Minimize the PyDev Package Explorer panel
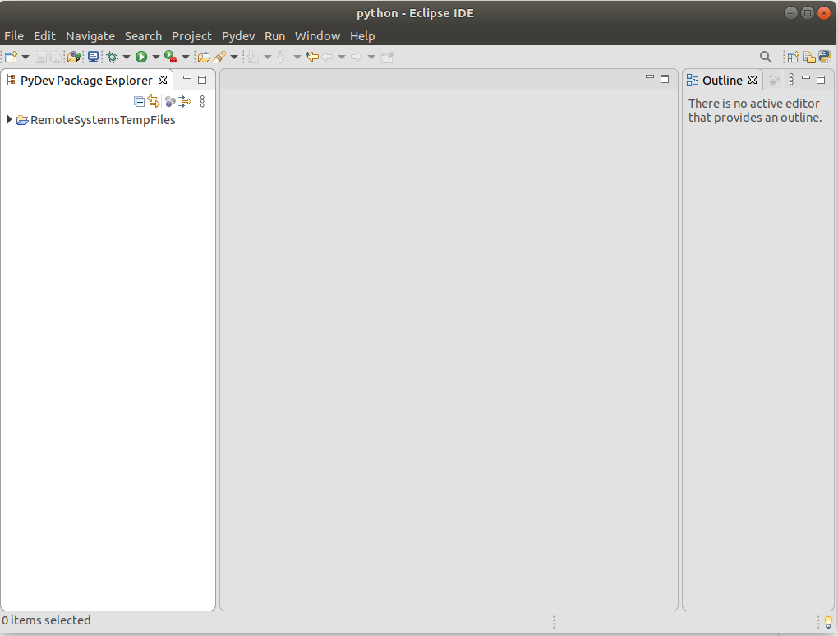Viewport: 838px width, 636px height. point(187,78)
